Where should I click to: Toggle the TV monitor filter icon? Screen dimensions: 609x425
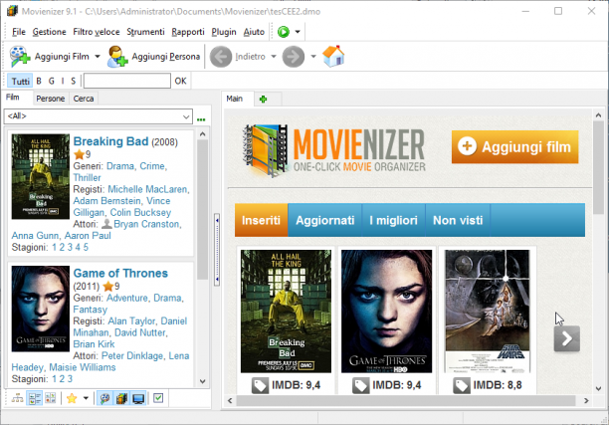coord(138,398)
